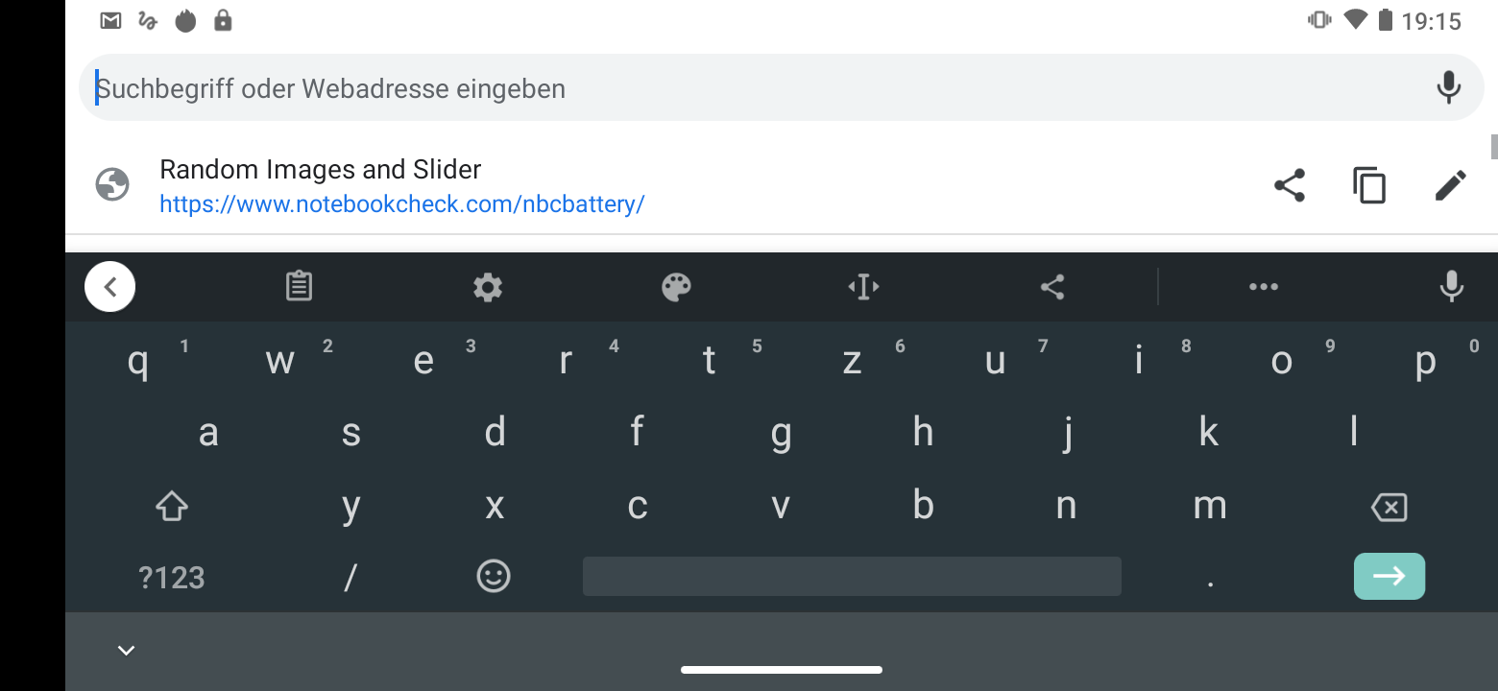The width and height of the screenshot is (1498, 691).
Task: Copy the notebookcheck URL with copy icon
Action: pyautogui.click(x=1369, y=184)
